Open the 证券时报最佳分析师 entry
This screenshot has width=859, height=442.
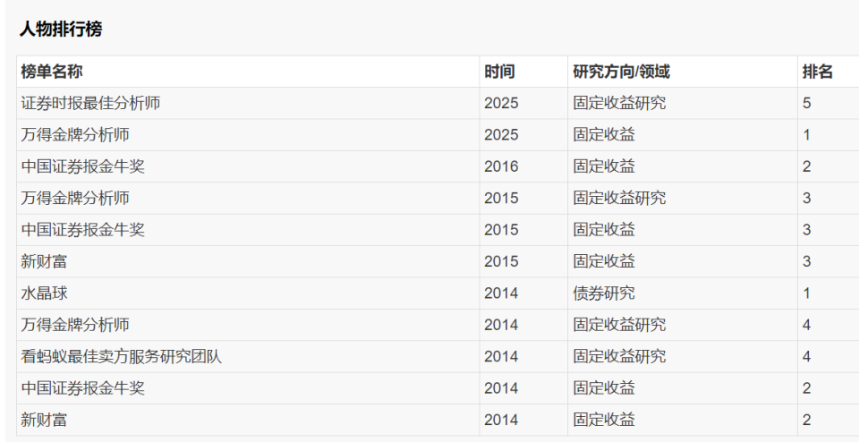click(91, 103)
